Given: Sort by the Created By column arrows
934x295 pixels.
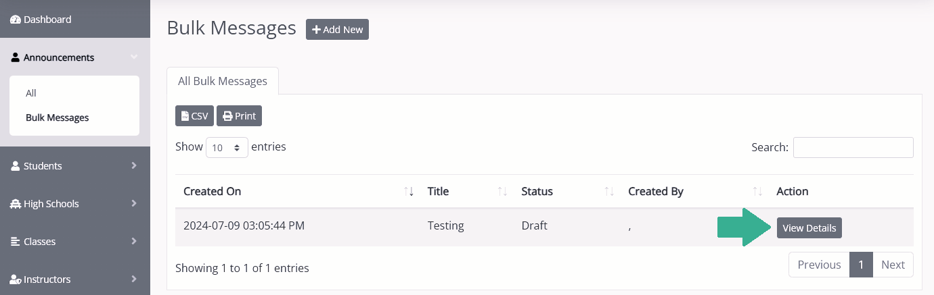Looking at the screenshot, I should coord(757,192).
